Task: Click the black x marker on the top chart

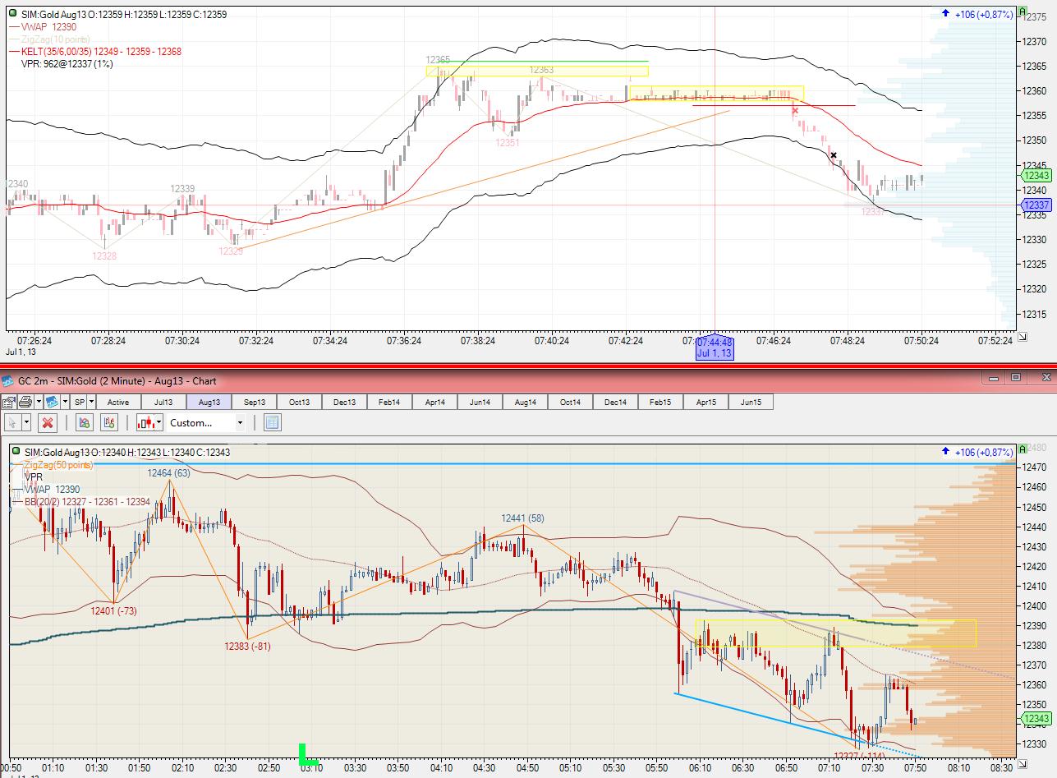Action: (834, 155)
